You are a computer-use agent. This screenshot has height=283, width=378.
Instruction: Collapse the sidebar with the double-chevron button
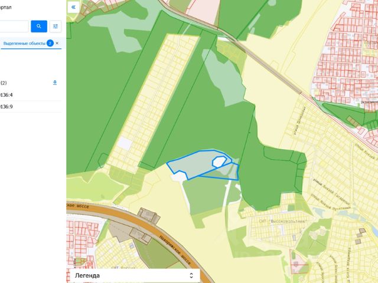click(x=73, y=7)
